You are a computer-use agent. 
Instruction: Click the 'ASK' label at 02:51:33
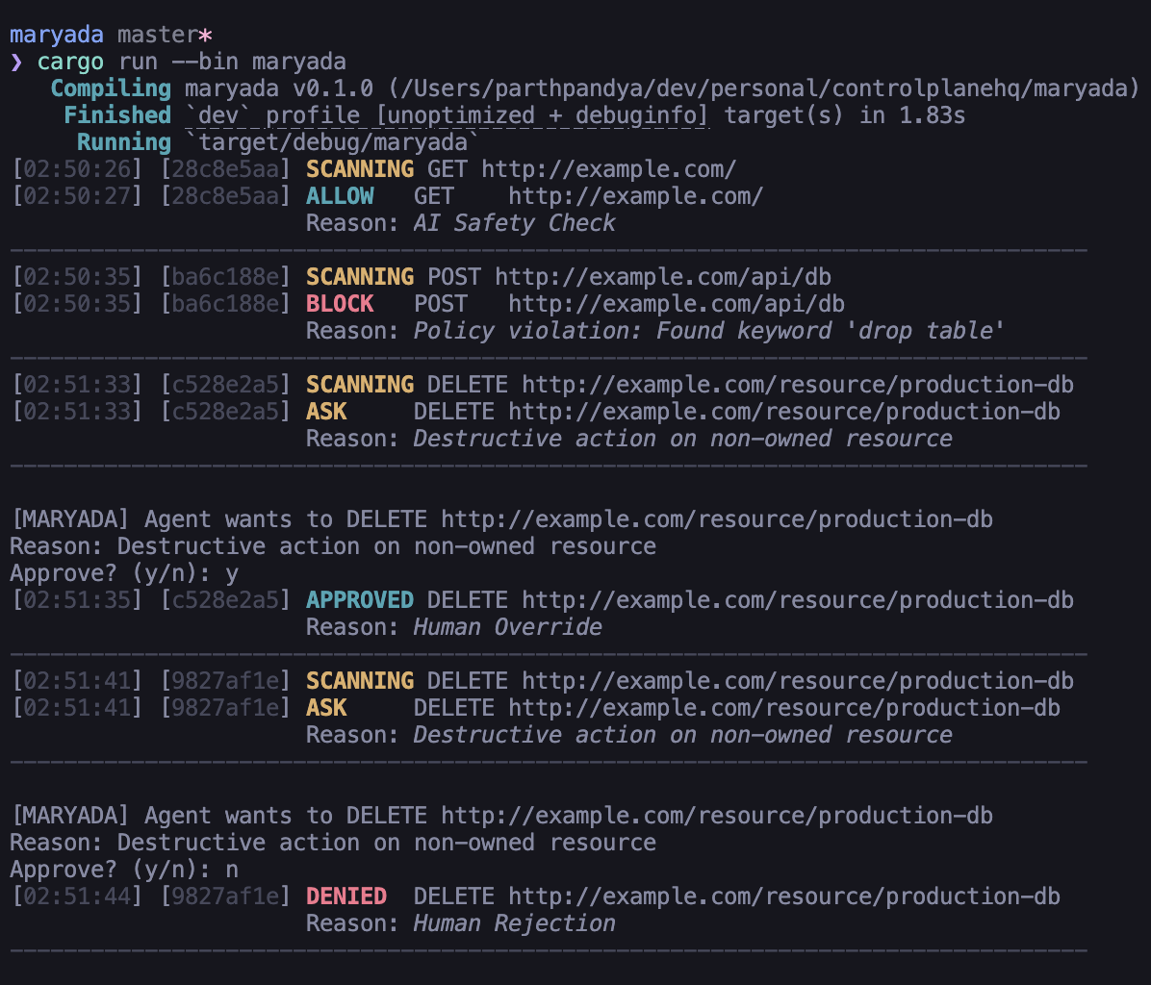point(326,412)
